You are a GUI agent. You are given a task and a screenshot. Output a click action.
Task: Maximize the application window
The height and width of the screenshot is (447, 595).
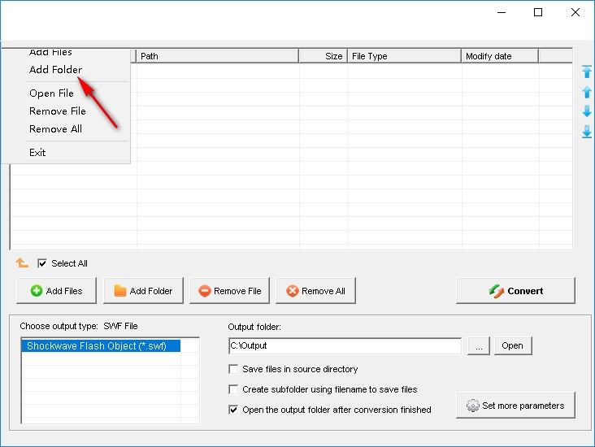click(538, 12)
